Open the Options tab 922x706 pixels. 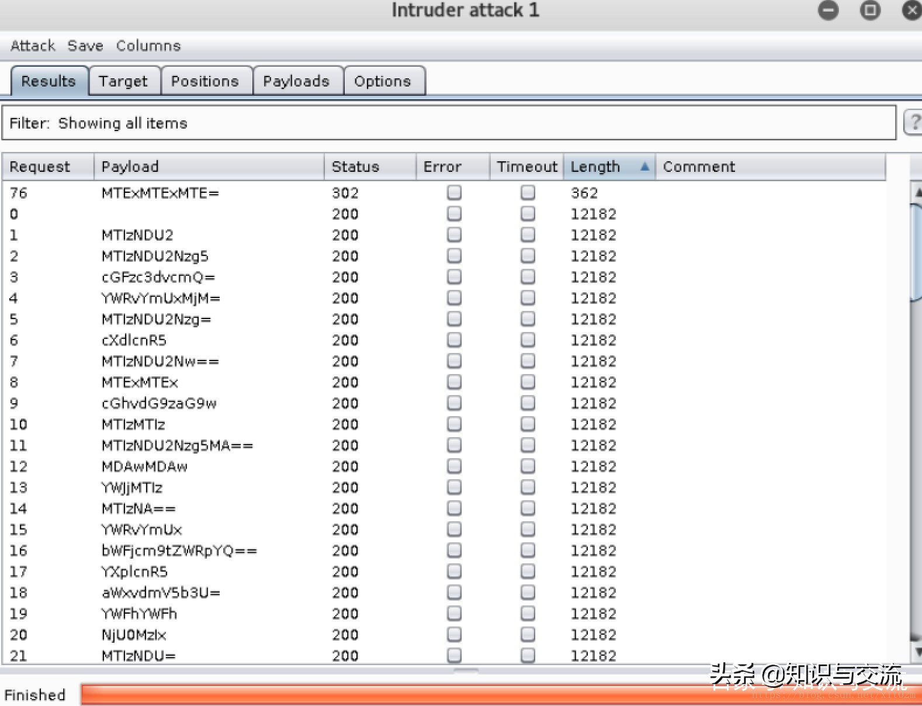(x=383, y=81)
